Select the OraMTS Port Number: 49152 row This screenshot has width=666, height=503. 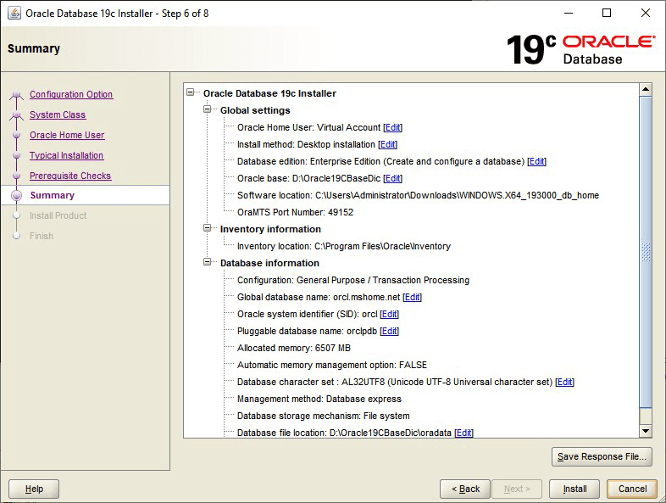295,212
